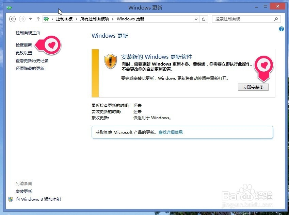
Task: Click the forward navigation arrow
Action: tap(22, 19)
